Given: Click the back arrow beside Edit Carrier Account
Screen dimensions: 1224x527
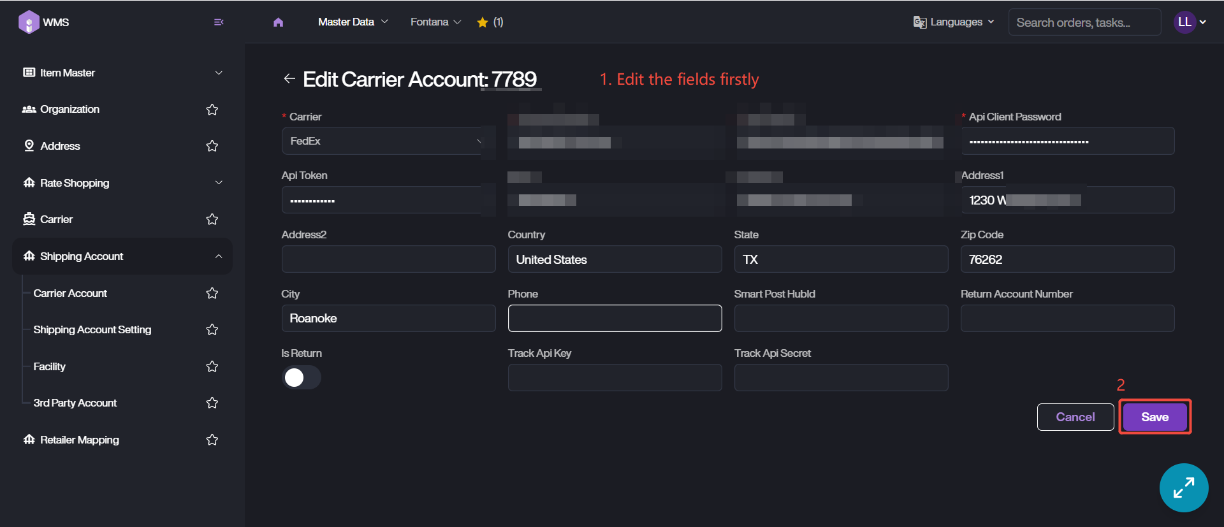Looking at the screenshot, I should tap(289, 78).
